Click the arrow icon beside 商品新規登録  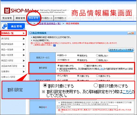pos(24,44)
